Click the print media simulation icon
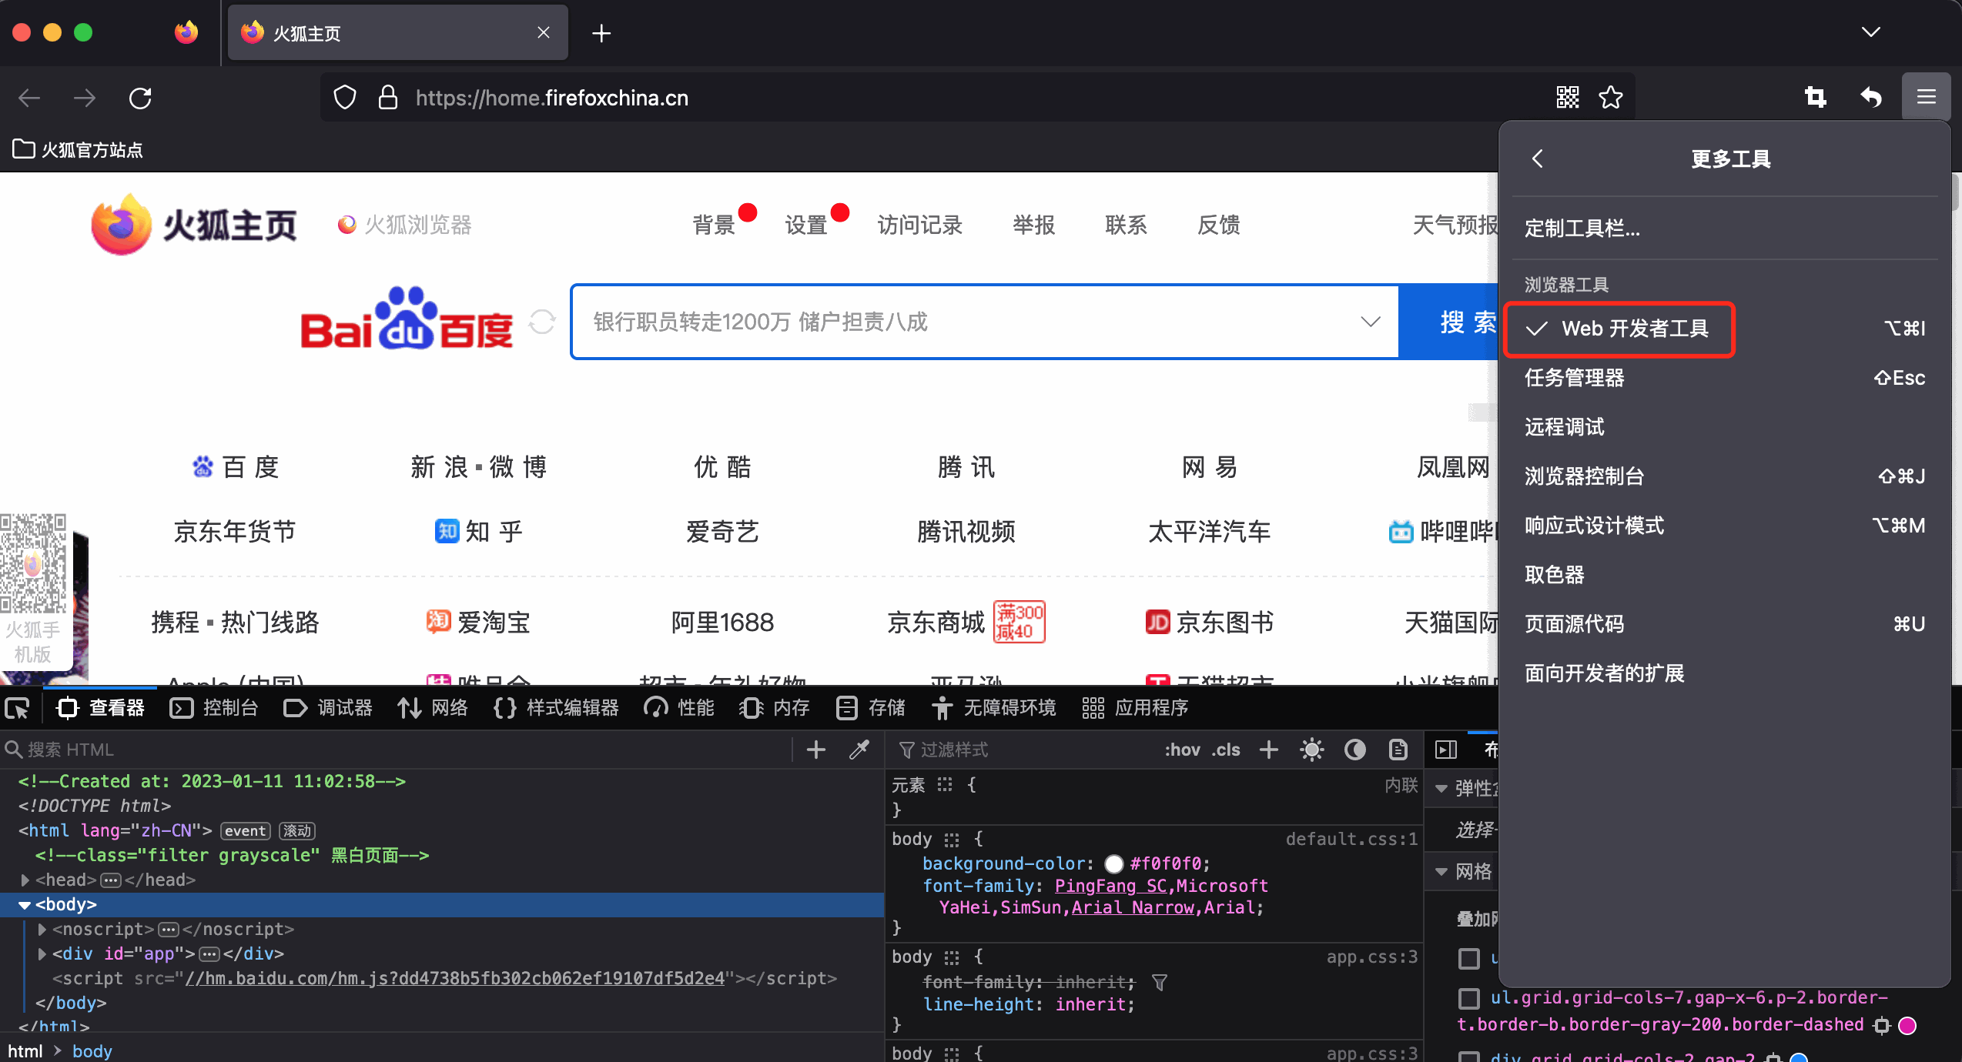This screenshot has width=1962, height=1062. (1398, 750)
